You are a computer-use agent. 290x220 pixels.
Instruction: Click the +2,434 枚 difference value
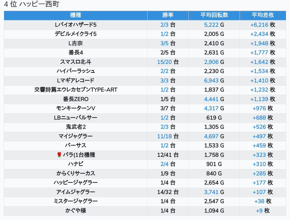click(263, 34)
